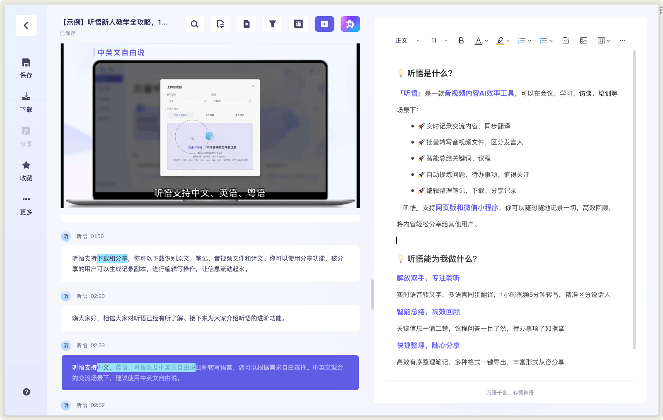Open the help question mark icon
Viewport: 663px width, 420px height.
(x=26, y=392)
